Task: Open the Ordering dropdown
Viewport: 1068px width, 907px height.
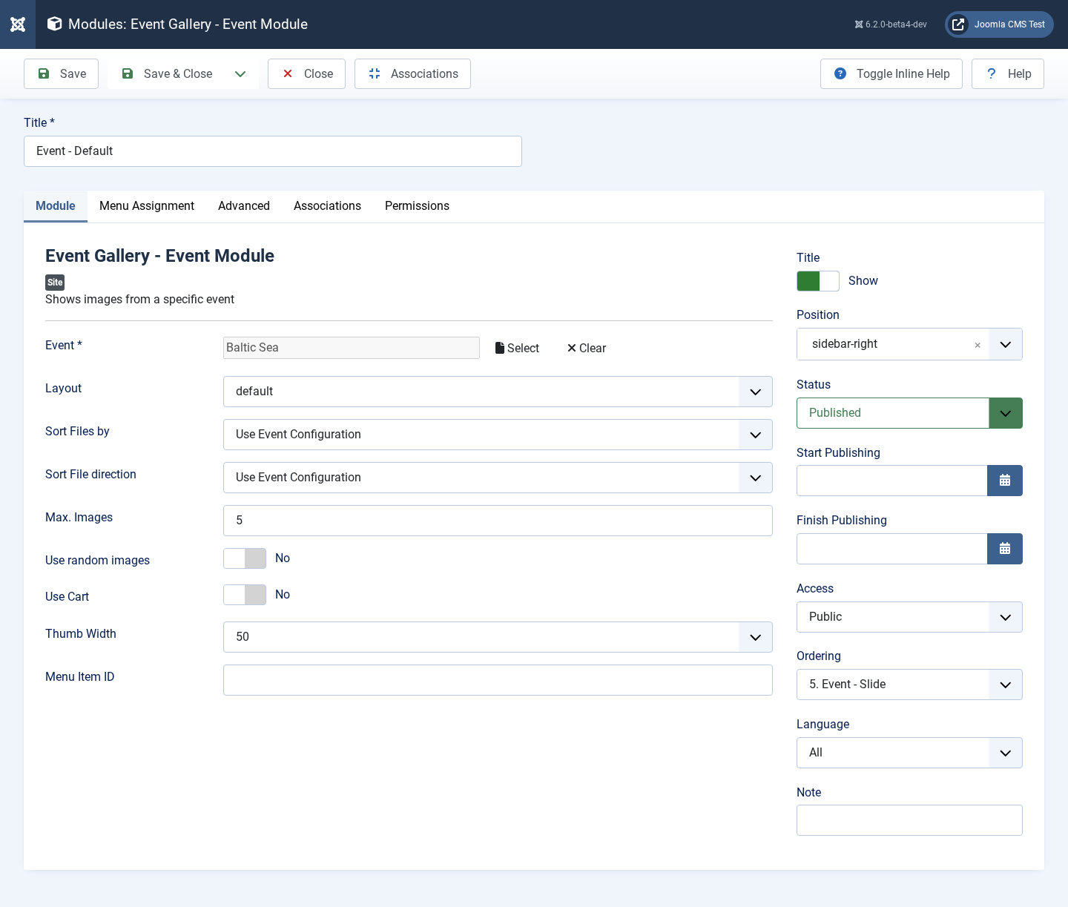Action: pos(909,685)
